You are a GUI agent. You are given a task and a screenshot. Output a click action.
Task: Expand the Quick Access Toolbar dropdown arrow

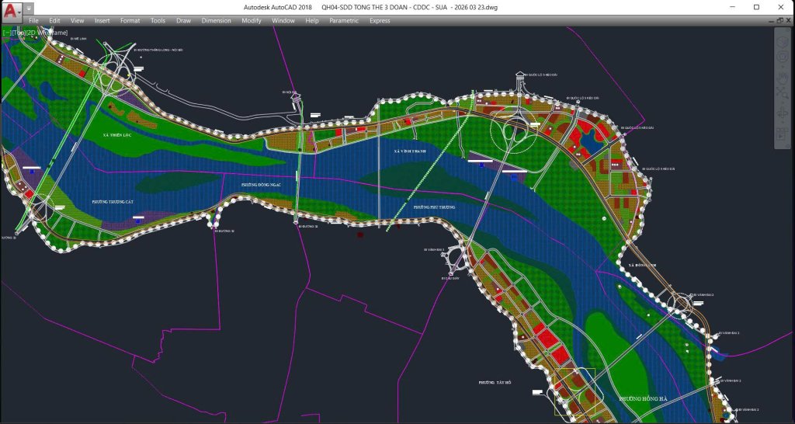point(30,9)
